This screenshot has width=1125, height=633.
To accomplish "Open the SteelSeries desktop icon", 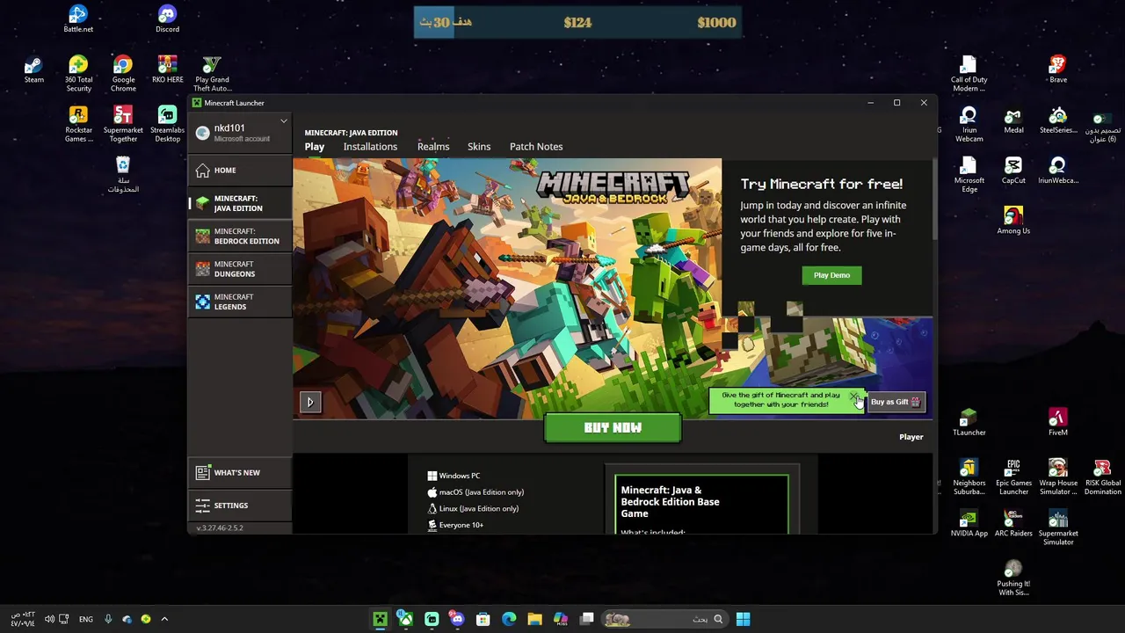I will tap(1058, 120).
